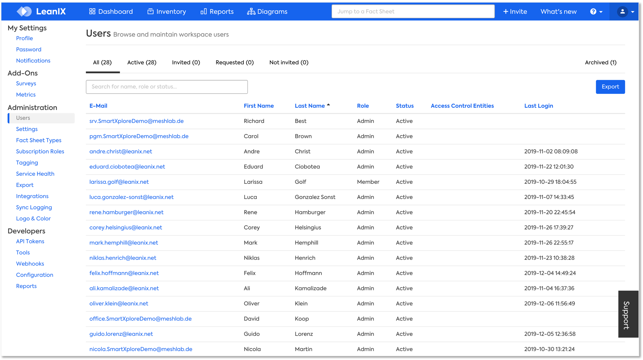The image size is (643, 360).
Task: Switch to the Active (28) tab
Action: [x=141, y=62]
